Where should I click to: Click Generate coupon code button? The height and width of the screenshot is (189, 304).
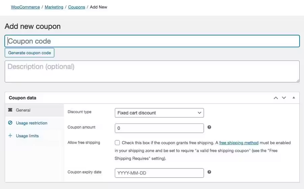click(x=29, y=53)
